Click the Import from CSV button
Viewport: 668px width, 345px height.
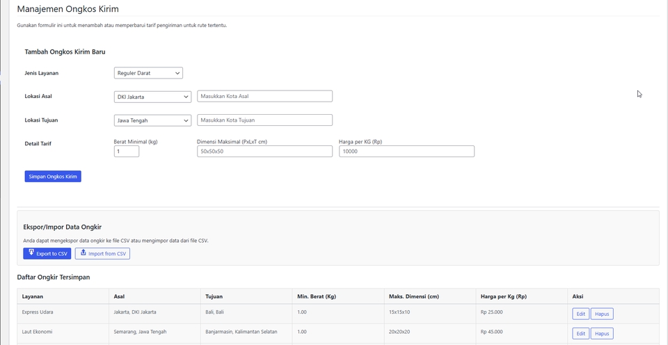pyautogui.click(x=103, y=253)
